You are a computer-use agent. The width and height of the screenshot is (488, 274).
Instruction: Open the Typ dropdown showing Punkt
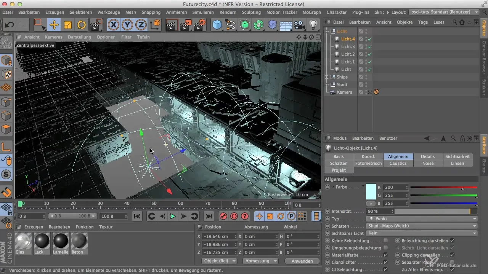click(421, 219)
